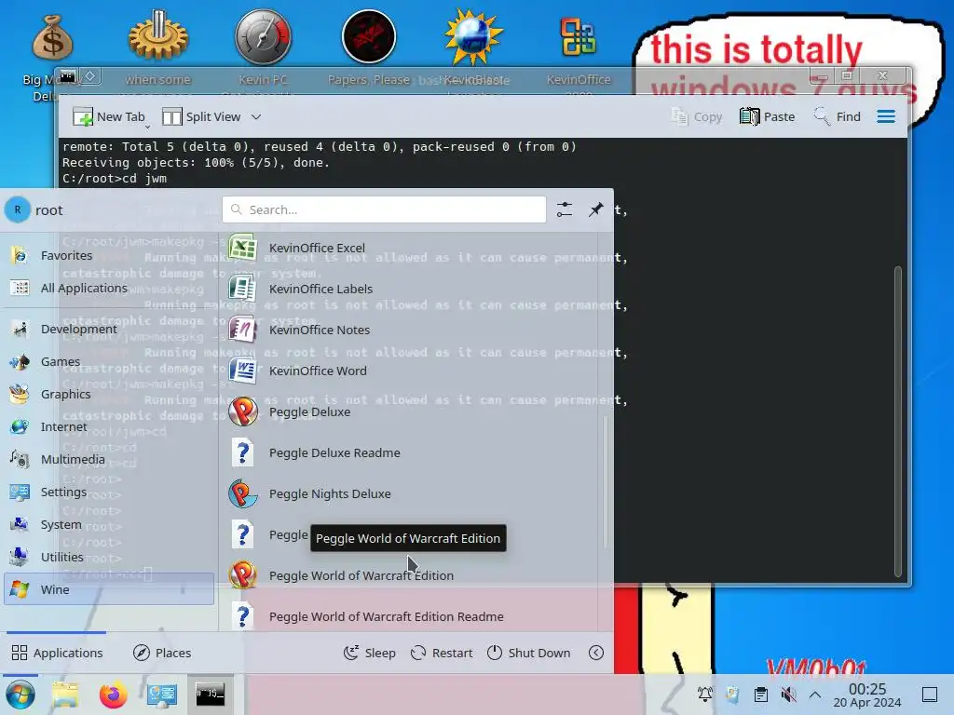Open the Internet category
Image resolution: width=954 pixels, height=715 pixels.
pos(109,426)
